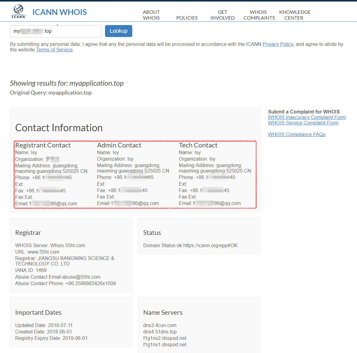
Task: Open the WHOIS Inaccuracy Complaint Form
Action: 306,117
